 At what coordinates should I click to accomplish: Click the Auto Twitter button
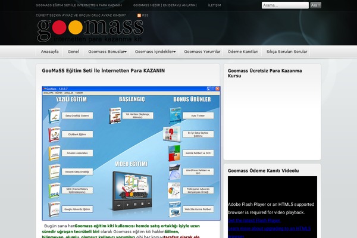coord(198,115)
